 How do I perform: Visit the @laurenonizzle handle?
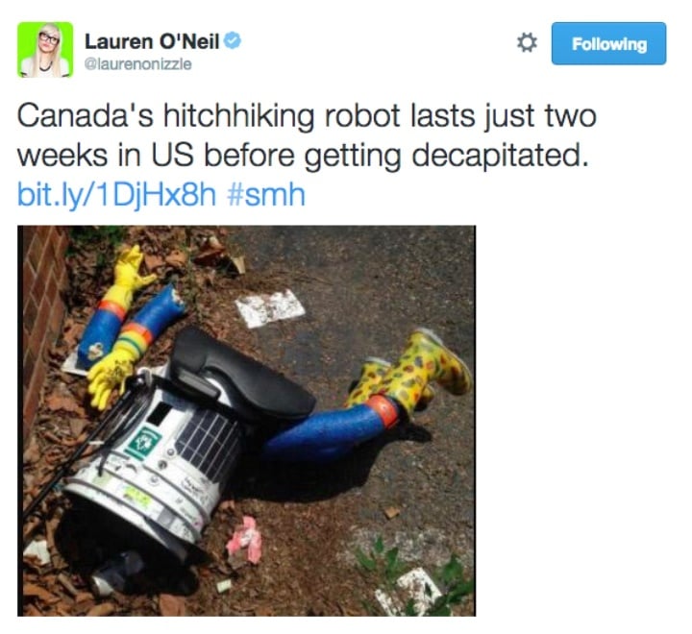point(138,64)
